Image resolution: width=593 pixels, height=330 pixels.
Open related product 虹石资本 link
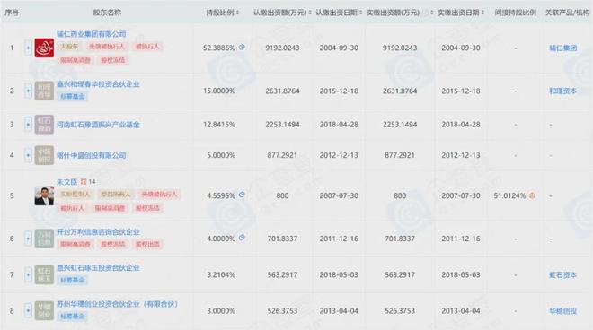point(563,275)
